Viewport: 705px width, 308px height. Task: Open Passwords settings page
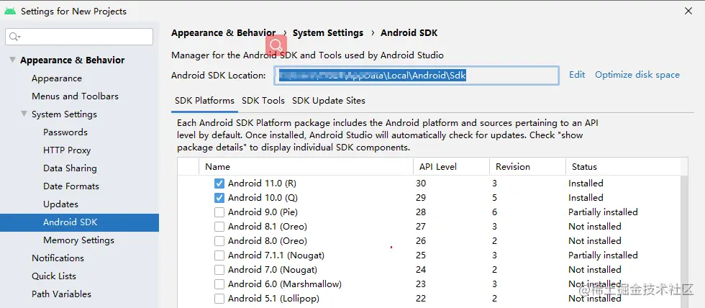65,132
